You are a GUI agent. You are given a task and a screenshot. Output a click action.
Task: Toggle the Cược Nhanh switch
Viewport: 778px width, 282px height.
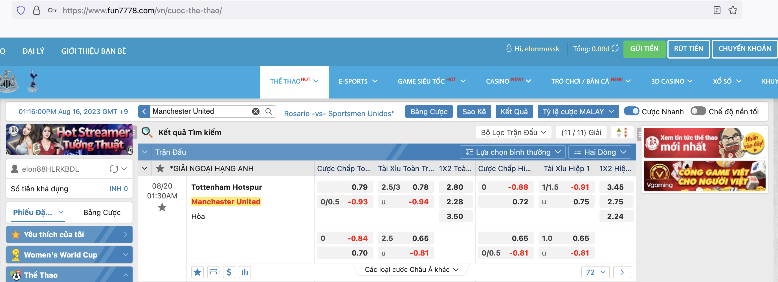pyautogui.click(x=631, y=111)
